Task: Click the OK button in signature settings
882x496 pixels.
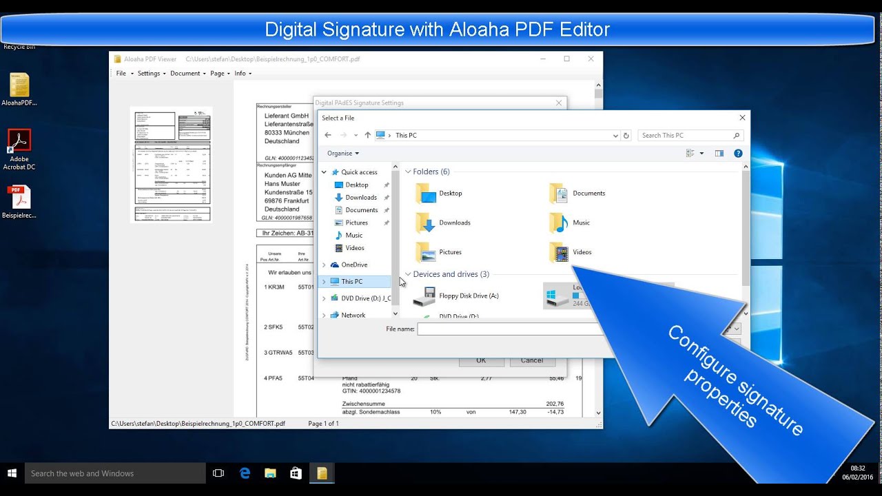Action: point(481,361)
